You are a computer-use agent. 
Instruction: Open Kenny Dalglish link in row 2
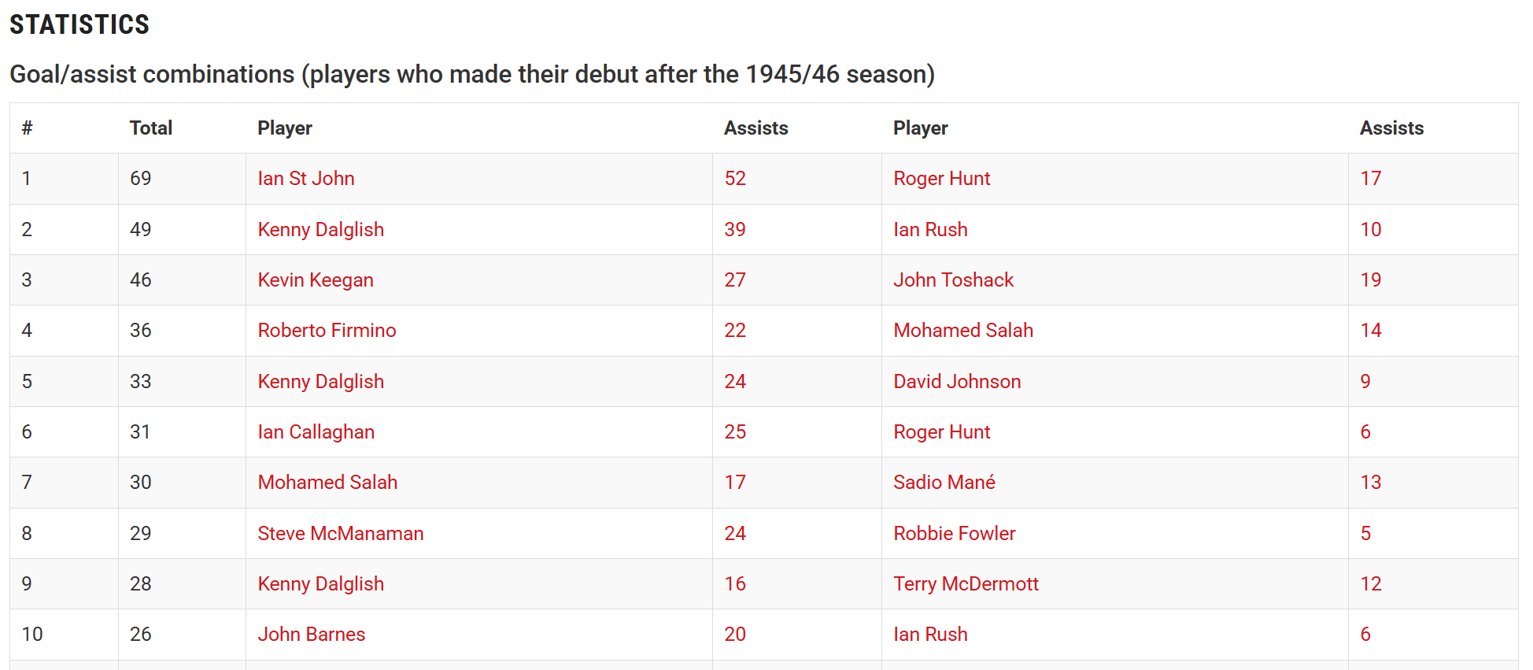320,230
